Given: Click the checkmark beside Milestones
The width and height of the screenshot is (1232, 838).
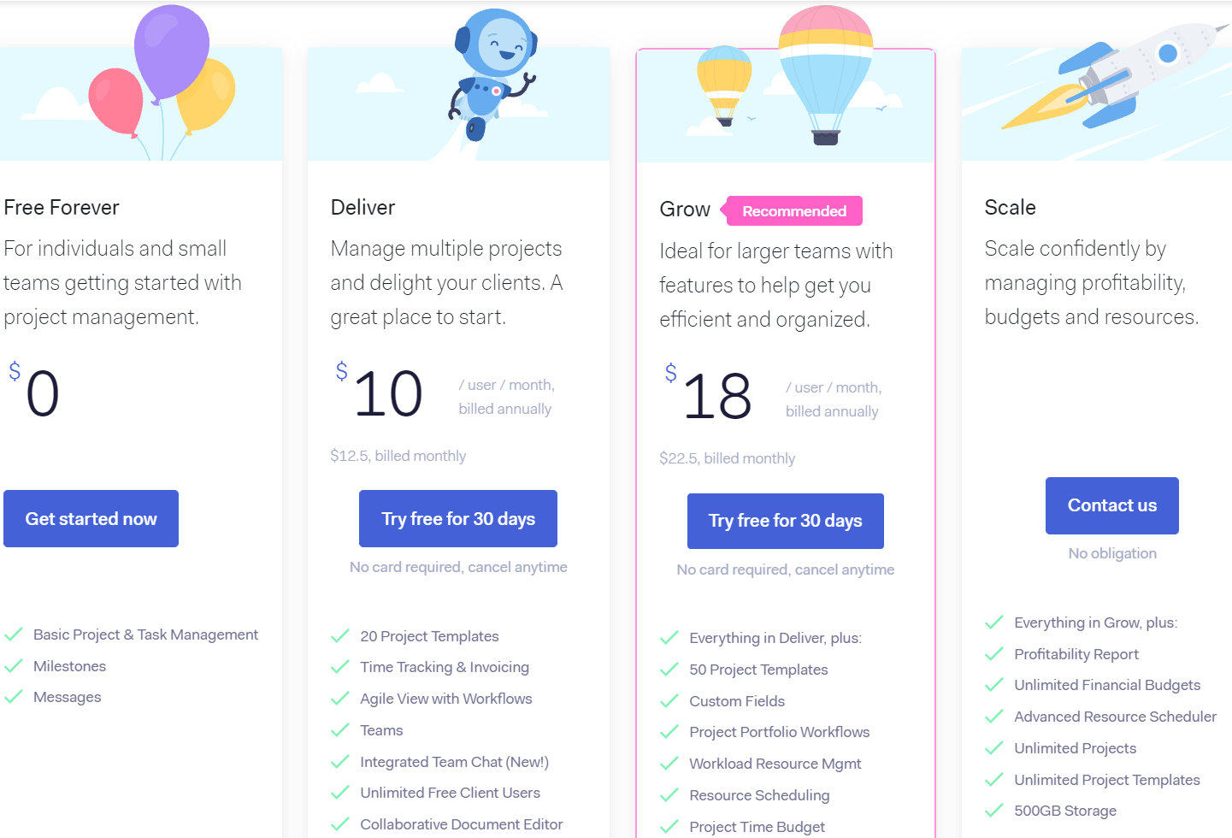Looking at the screenshot, I should (x=15, y=665).
